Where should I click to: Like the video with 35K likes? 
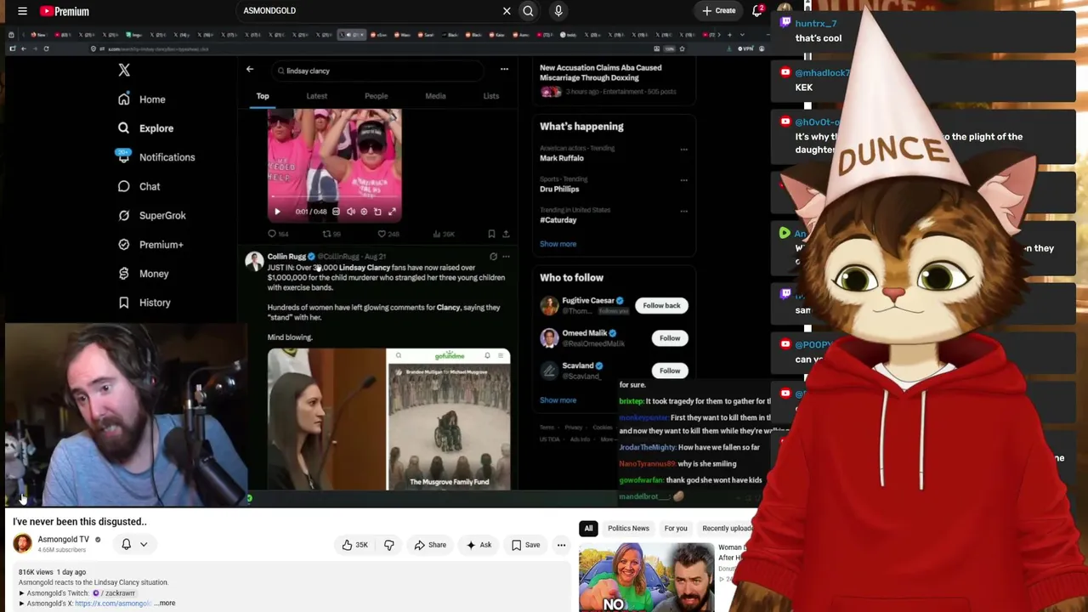coord(354,545)
